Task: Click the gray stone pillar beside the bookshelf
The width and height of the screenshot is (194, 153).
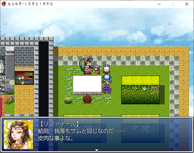Action: pyautogui.click(x=10, y=63)
